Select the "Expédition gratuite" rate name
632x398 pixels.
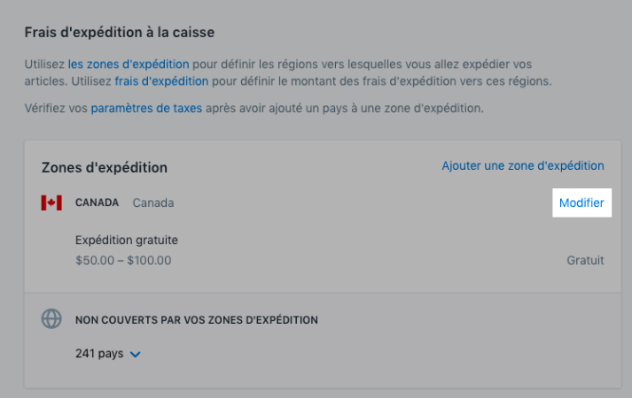[x=128, y=240]
